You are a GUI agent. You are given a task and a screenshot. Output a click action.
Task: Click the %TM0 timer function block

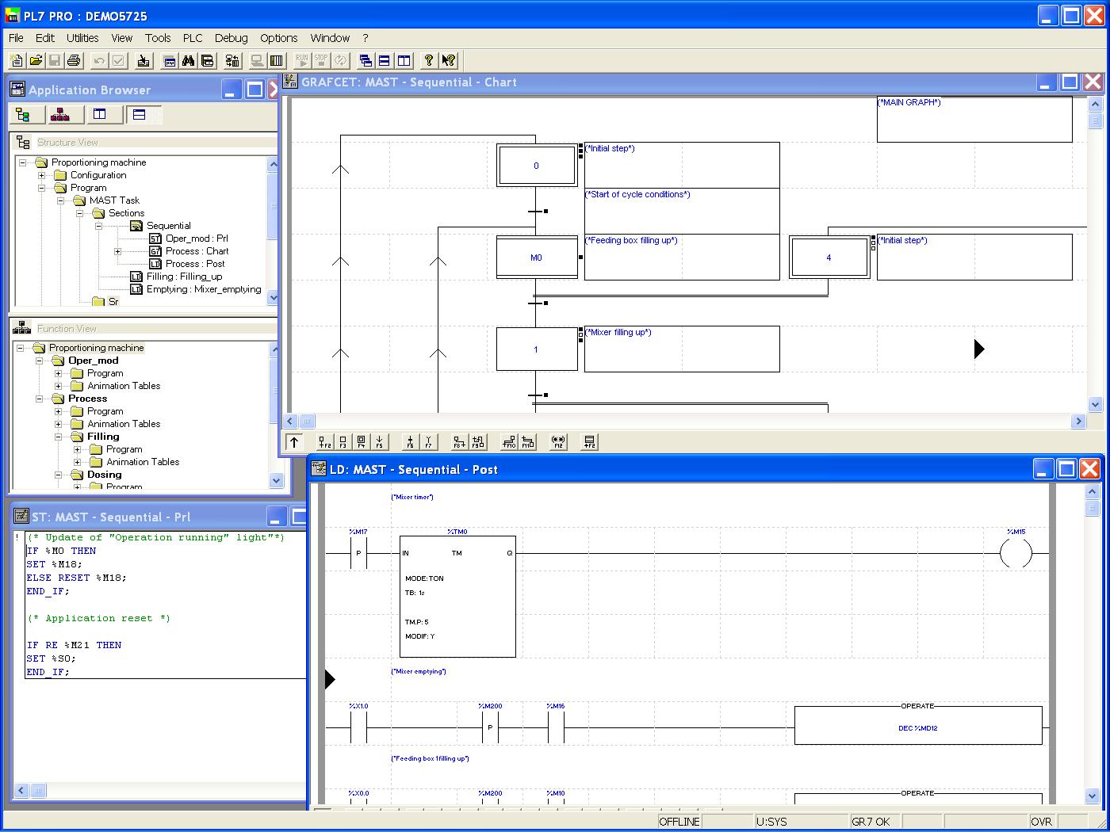click(x=457, y=597)
